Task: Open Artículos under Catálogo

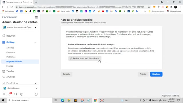Action: tap(10, 48)
